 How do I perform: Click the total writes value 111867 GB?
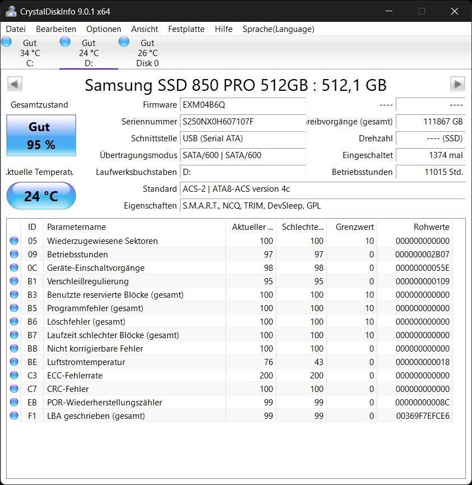(431, 122)
